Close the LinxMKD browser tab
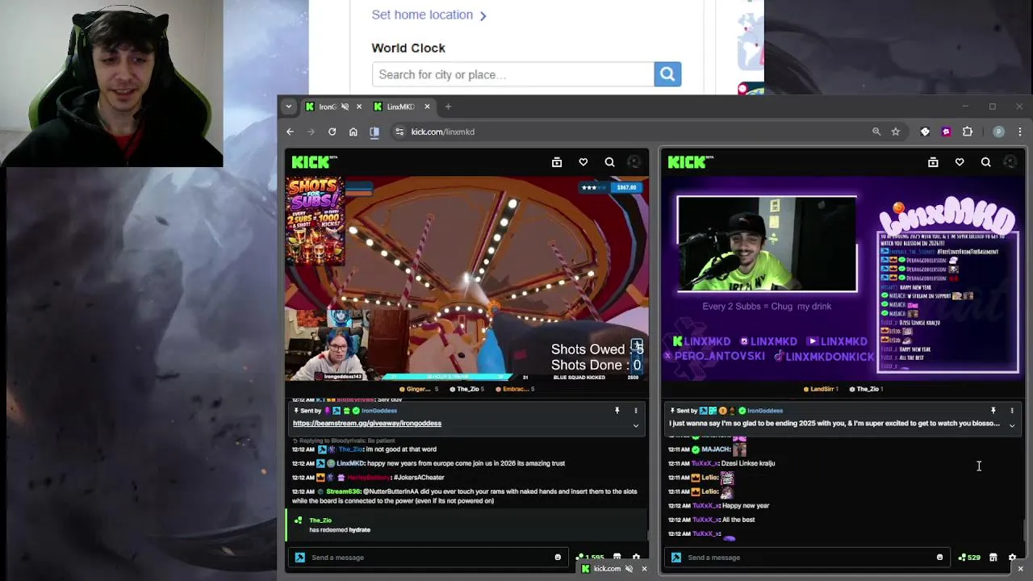The width and height of the screenshot is (1033, 581). pyautogui.click(x=427, y=107)
